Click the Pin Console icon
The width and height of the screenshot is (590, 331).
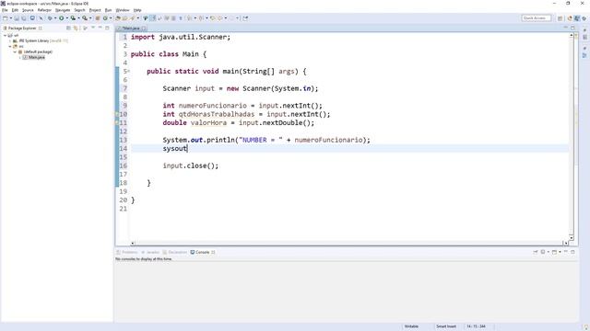click(536, 252)
